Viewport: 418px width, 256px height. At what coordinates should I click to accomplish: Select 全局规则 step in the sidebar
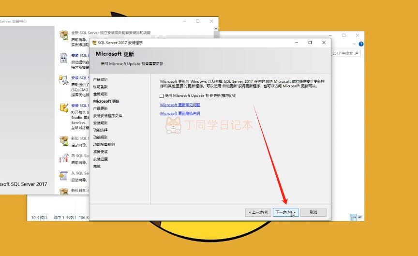tap(100, 94)
